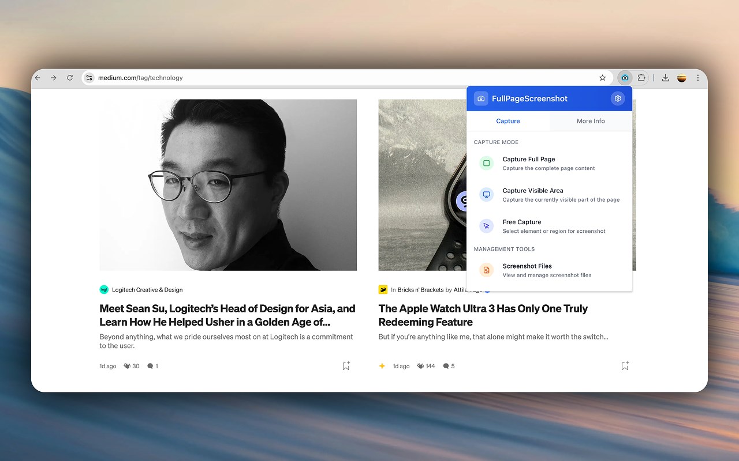Open the browser profile avatar
The width and height of the screenshot is (739, 461).
(682, 78)
